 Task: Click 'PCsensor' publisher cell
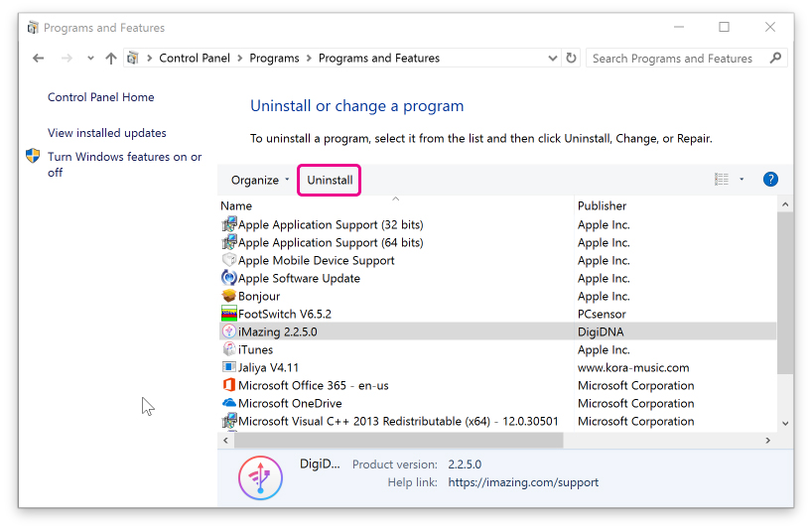tap(602, 314)
